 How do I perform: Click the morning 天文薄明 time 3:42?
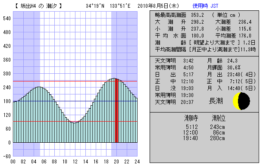pyautogui.click(x=188, y=61)
